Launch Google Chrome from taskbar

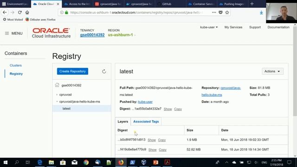[86, 162]
